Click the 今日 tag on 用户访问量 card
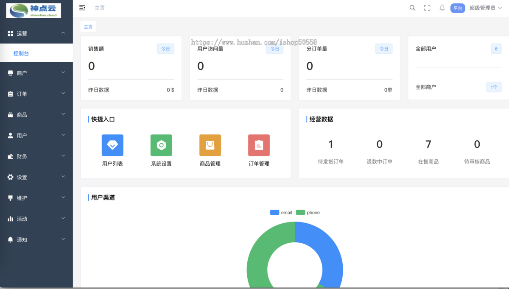The height and width of the screenshot is (289, 509). click(x=275, y=49)
